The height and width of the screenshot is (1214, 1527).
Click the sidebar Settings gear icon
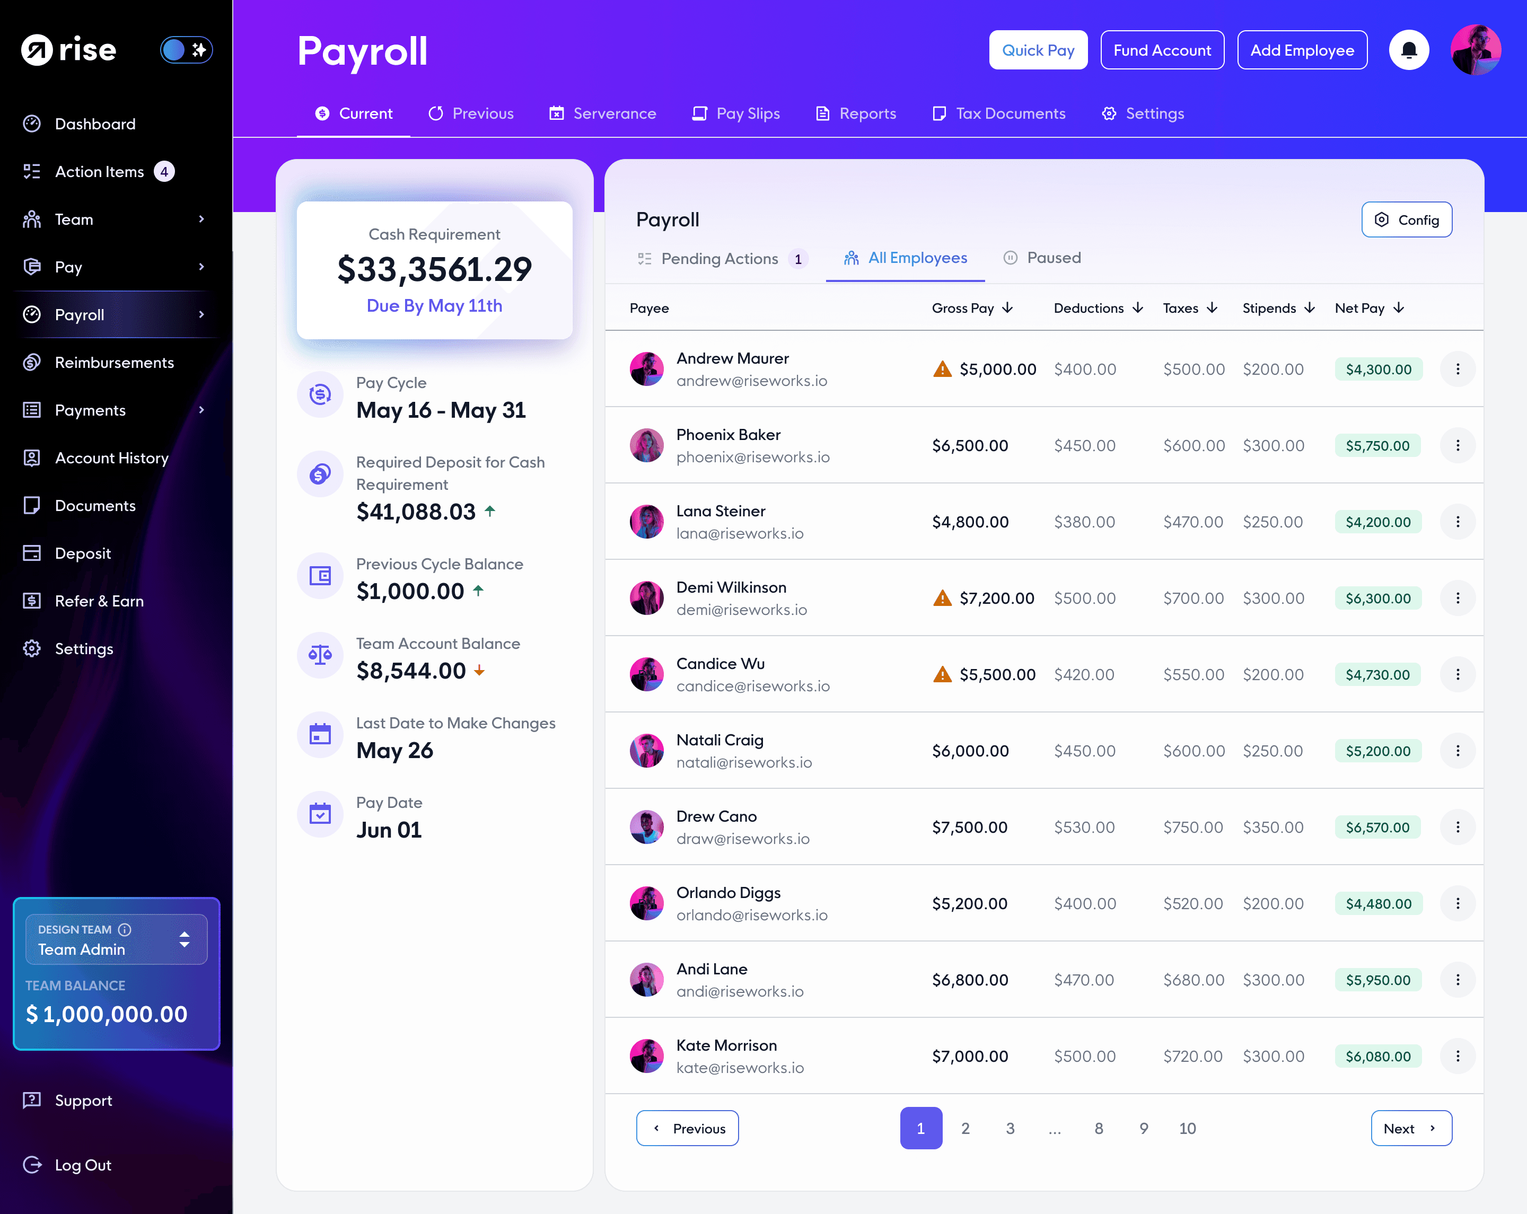32,649
